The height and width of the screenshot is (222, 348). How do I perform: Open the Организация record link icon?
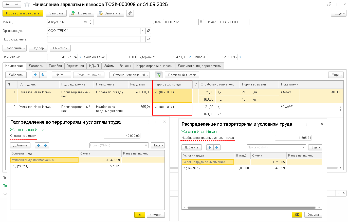click(x=149, y=31)
